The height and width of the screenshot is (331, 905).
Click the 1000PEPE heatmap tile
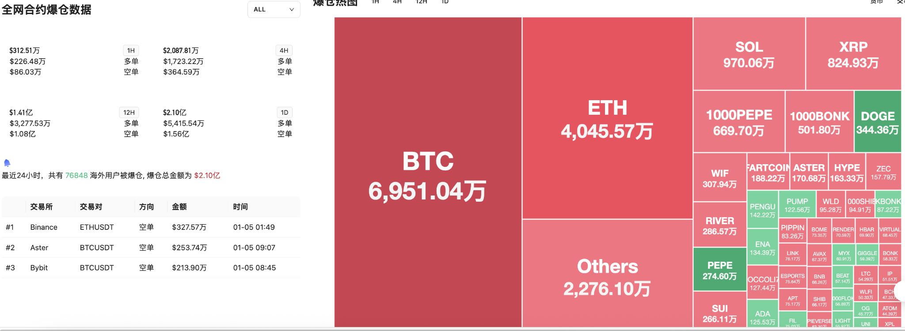(x=739, y=122)
